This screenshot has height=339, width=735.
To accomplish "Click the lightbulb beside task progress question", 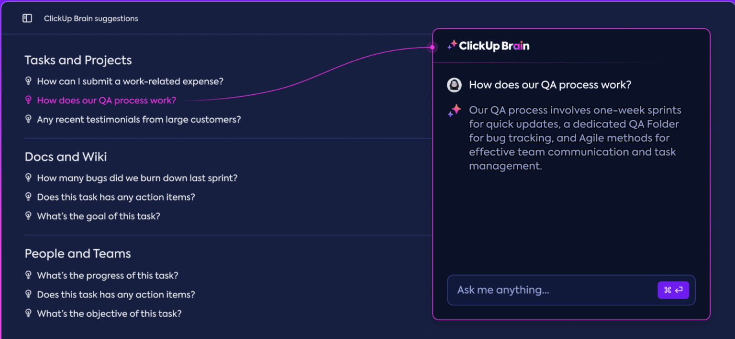I will pyautogui.click(x=29, y=275).
